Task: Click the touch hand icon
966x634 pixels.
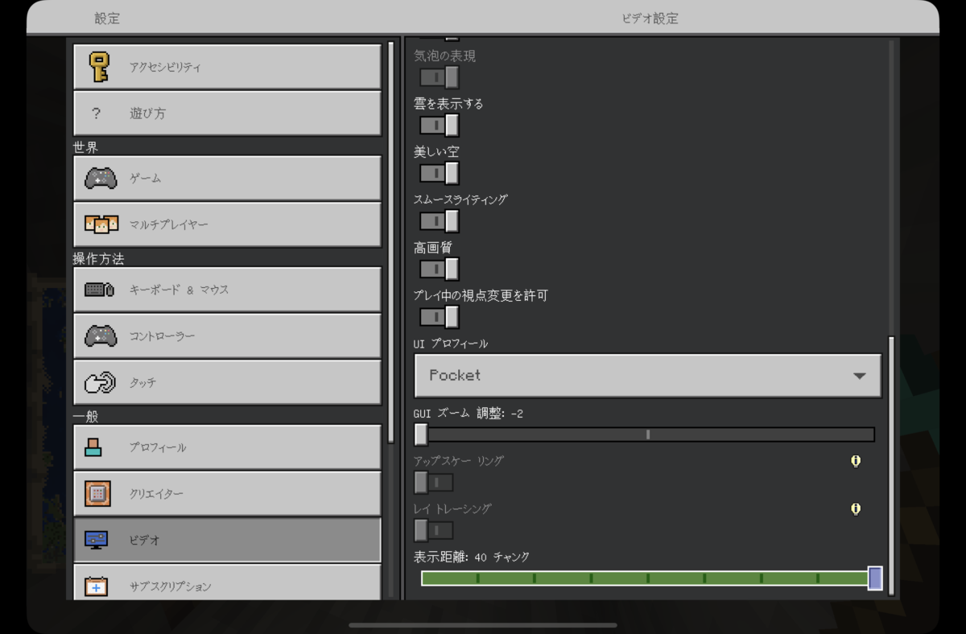Action: coord(100,383)
